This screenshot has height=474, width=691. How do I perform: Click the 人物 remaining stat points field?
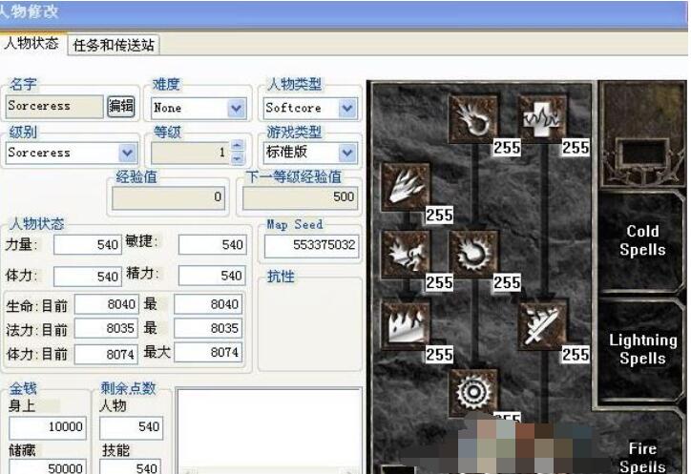[132, 427]
